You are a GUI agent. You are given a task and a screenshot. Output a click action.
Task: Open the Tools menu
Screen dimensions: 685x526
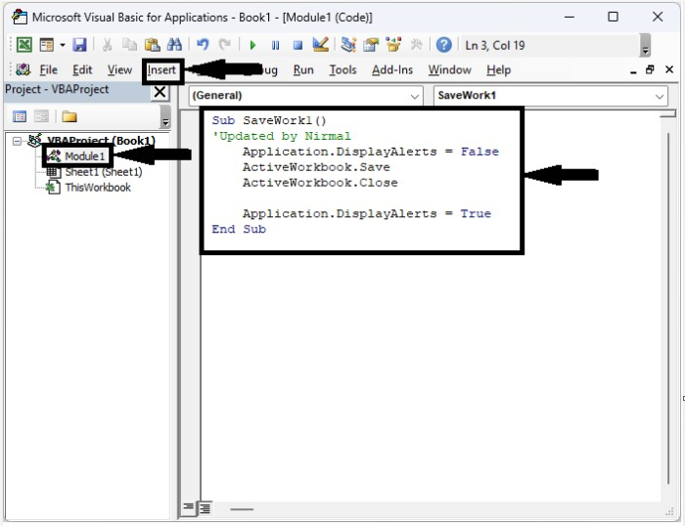click(342, 69)
